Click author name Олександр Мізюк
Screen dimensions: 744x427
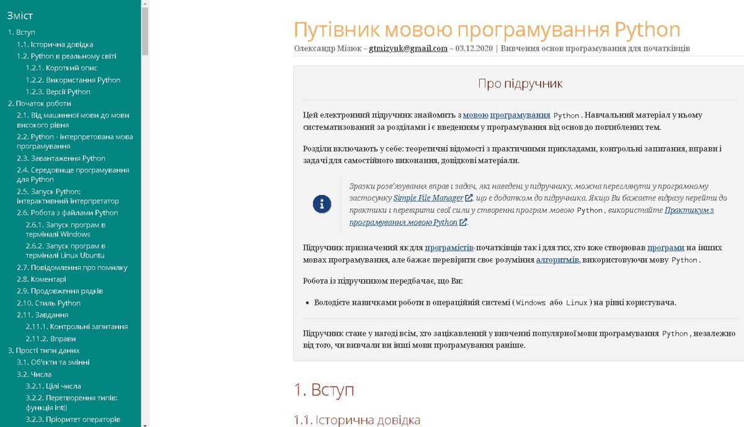tap(327, 48)
